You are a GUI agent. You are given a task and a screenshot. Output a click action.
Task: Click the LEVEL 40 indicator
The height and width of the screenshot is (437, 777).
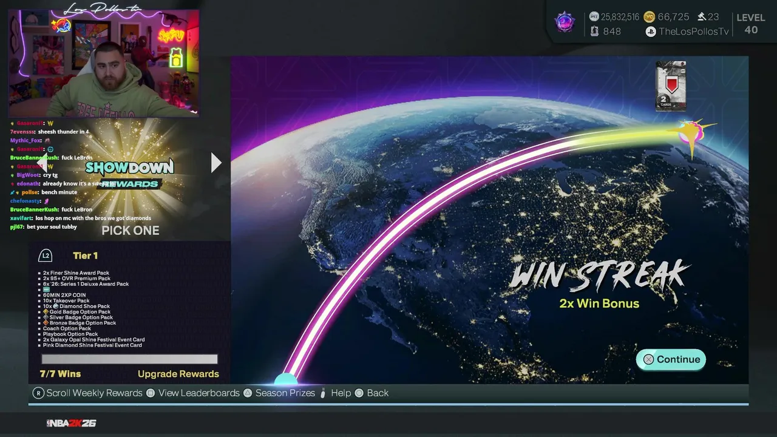tap(751, 24)
